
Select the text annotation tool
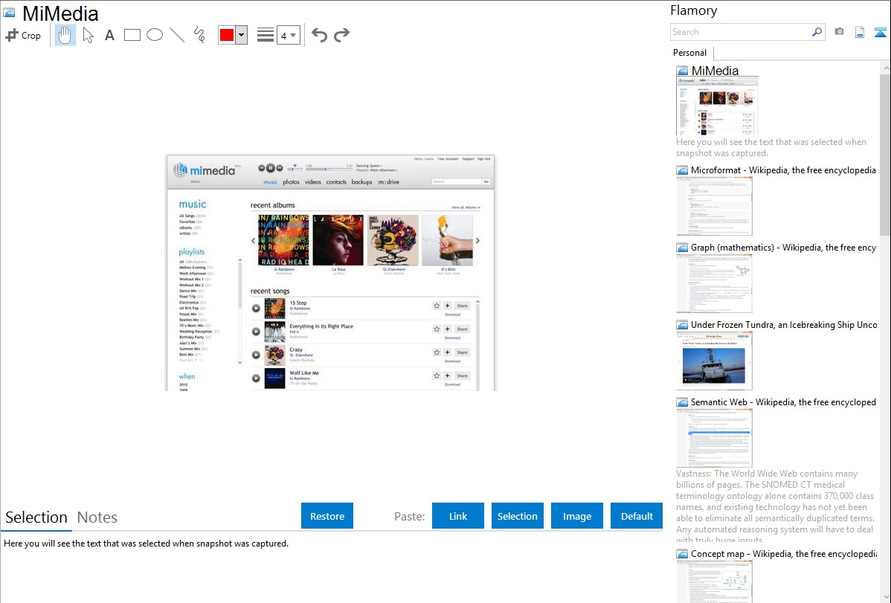109,35
